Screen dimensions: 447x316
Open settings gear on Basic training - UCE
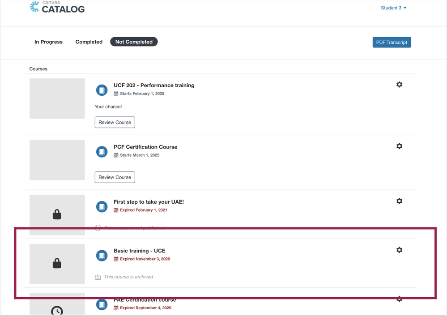click(399, 250)
